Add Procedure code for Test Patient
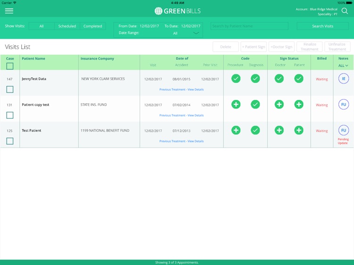 (236, 130)
